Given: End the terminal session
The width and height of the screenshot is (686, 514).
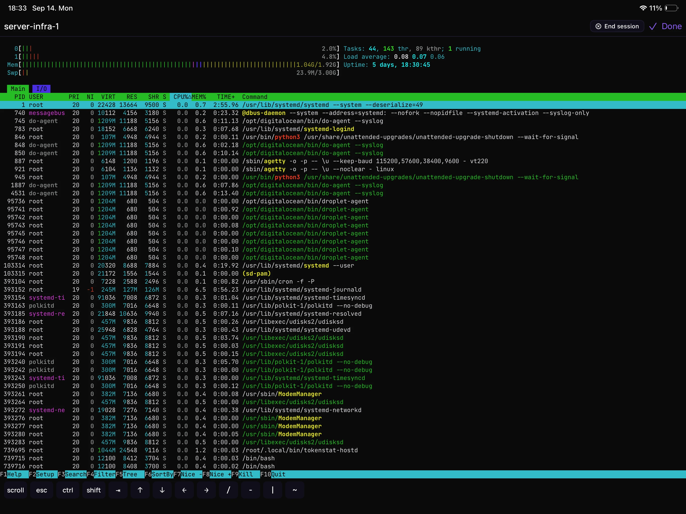Looking at the screenshot, I should coord(617,26).
